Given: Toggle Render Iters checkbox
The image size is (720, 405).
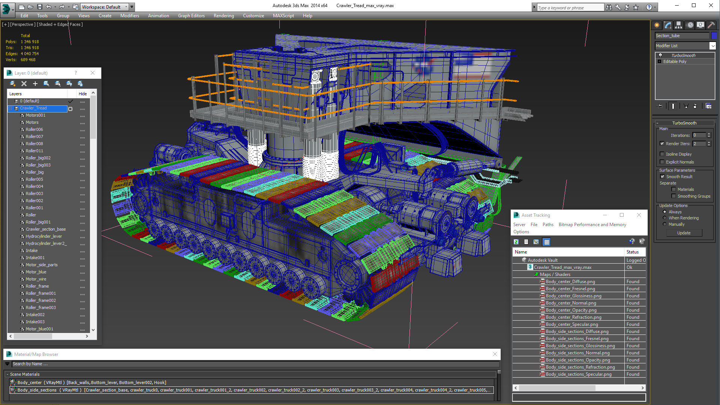Looking at the screenshot, I should click(662, 143).
